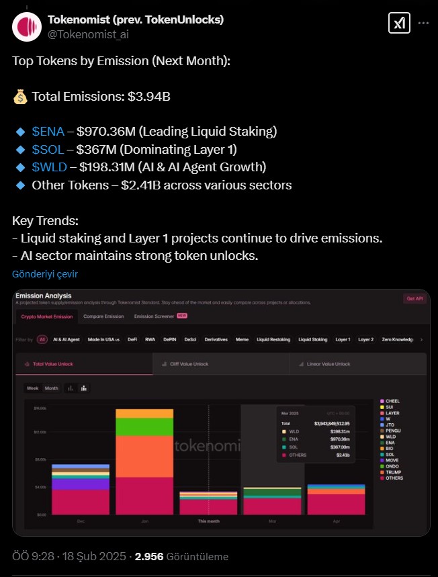This screenshot has width=438, height=577.
Task: Switch to Crypto Market Emission tab
Action: [47, 316]
